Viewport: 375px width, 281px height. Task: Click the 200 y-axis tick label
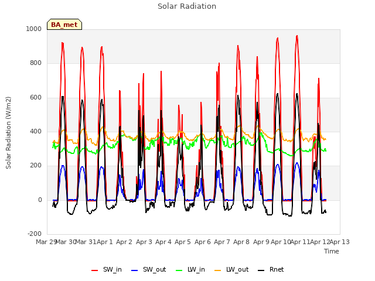(x=36, y=165)
